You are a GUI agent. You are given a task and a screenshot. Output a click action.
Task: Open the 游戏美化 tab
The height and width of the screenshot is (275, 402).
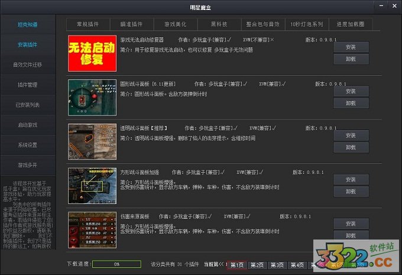(176, 24)
